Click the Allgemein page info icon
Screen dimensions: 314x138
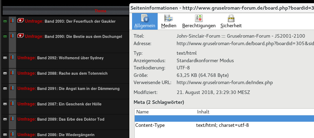click(x=145, y=18)
